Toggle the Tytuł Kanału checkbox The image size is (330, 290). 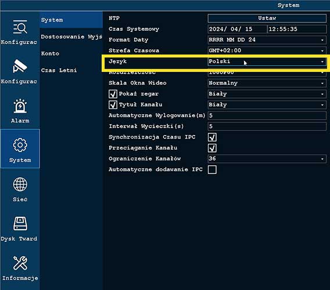(113, 104)
